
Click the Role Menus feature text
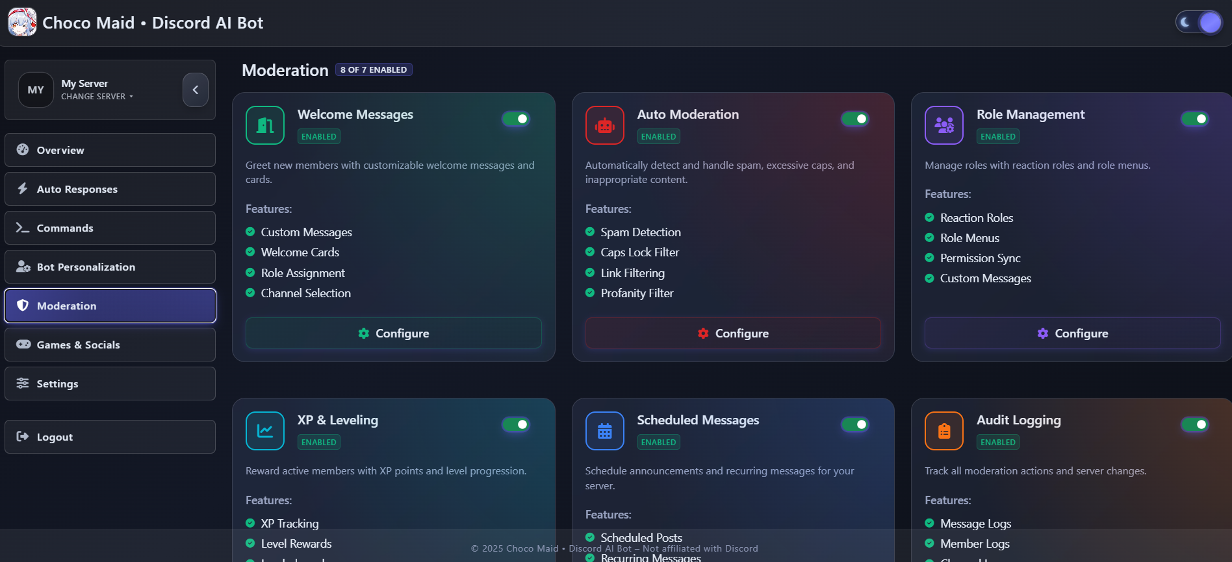969,238
